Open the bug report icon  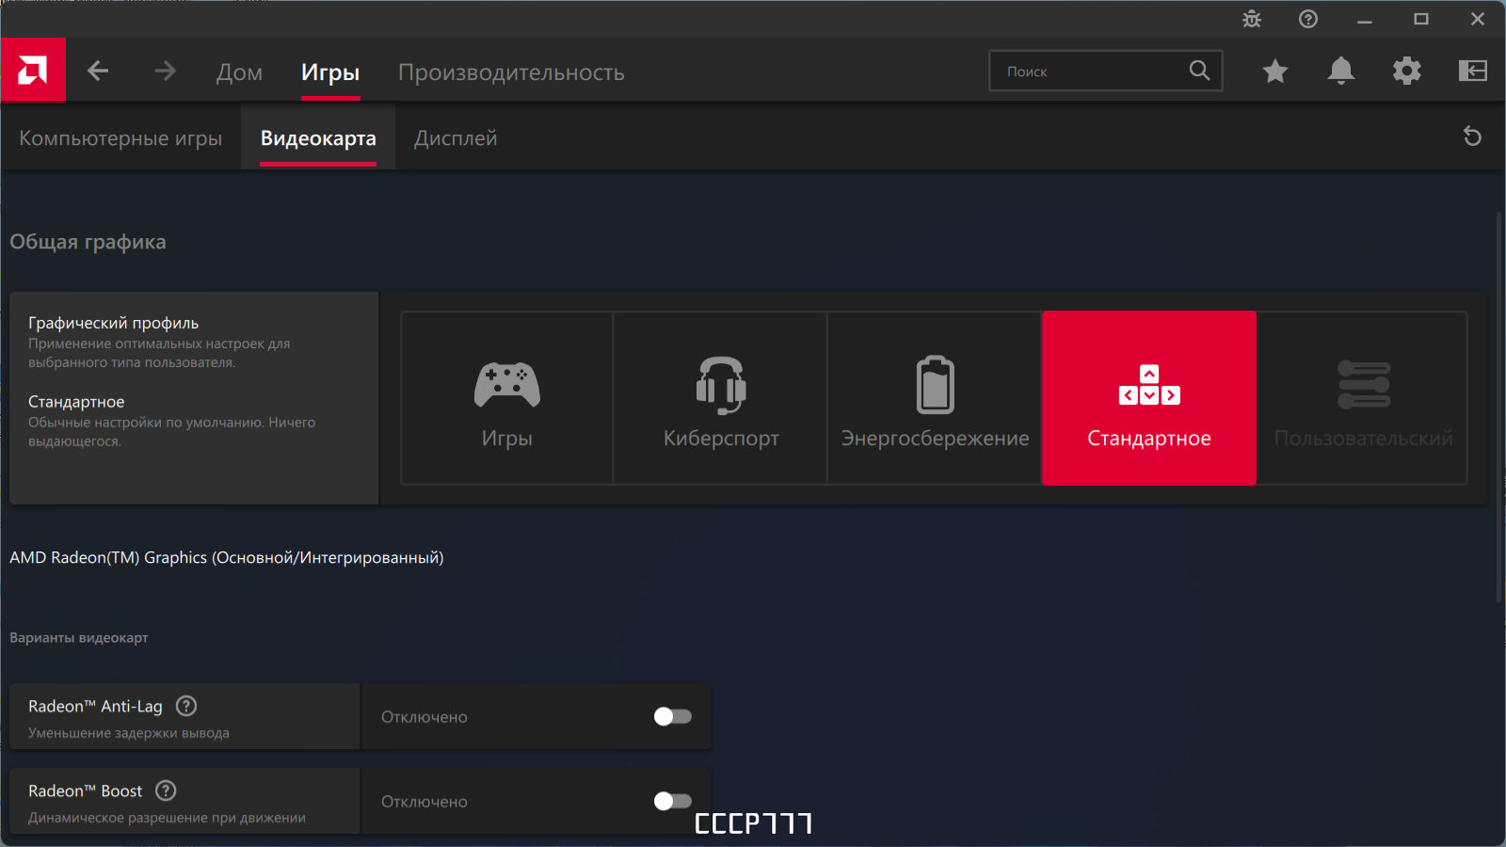[1252, 19]
